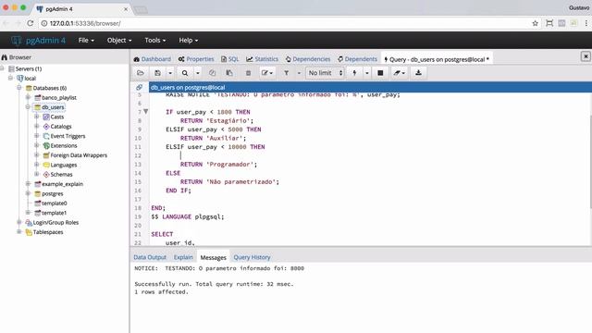This screenshot has width=592, height=333.
Task: Switch to the Dashboard tab
Action: pos(152,59)
